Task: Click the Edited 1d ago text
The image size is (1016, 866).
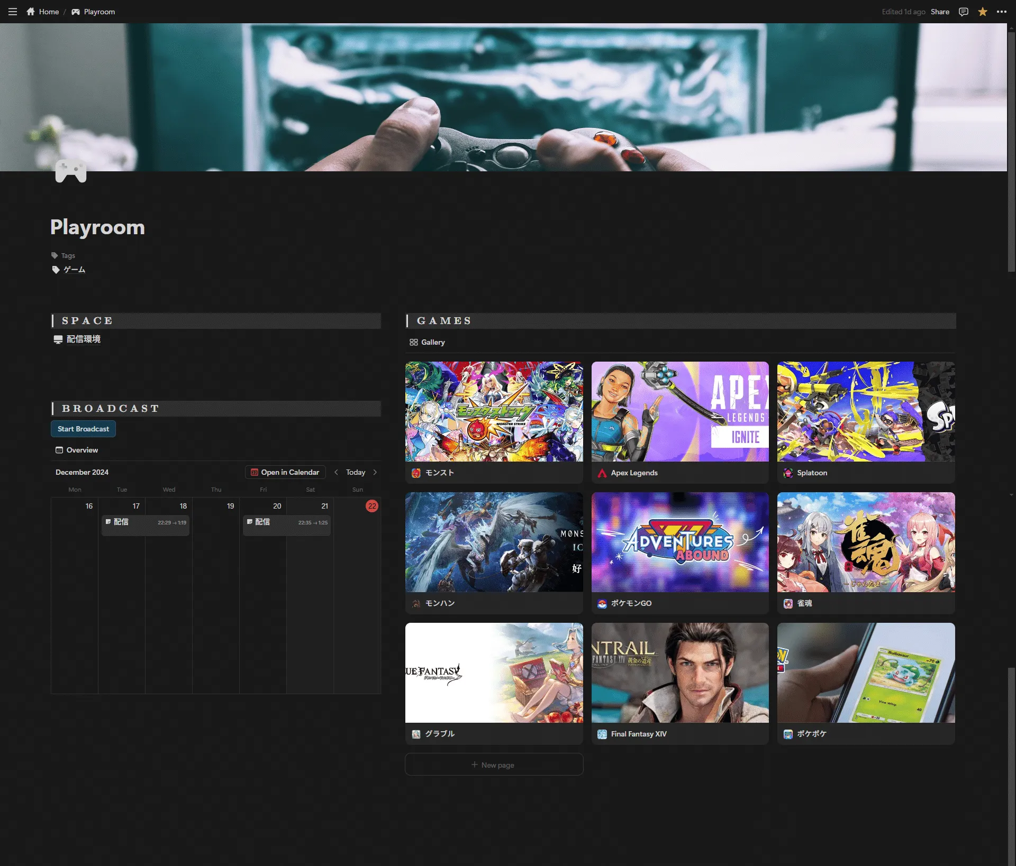Action: [903, 12]
